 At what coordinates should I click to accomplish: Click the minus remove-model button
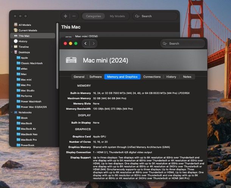(74, 16)
